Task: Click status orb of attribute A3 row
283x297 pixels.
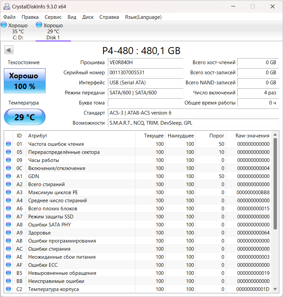Action: click(8, 192)
